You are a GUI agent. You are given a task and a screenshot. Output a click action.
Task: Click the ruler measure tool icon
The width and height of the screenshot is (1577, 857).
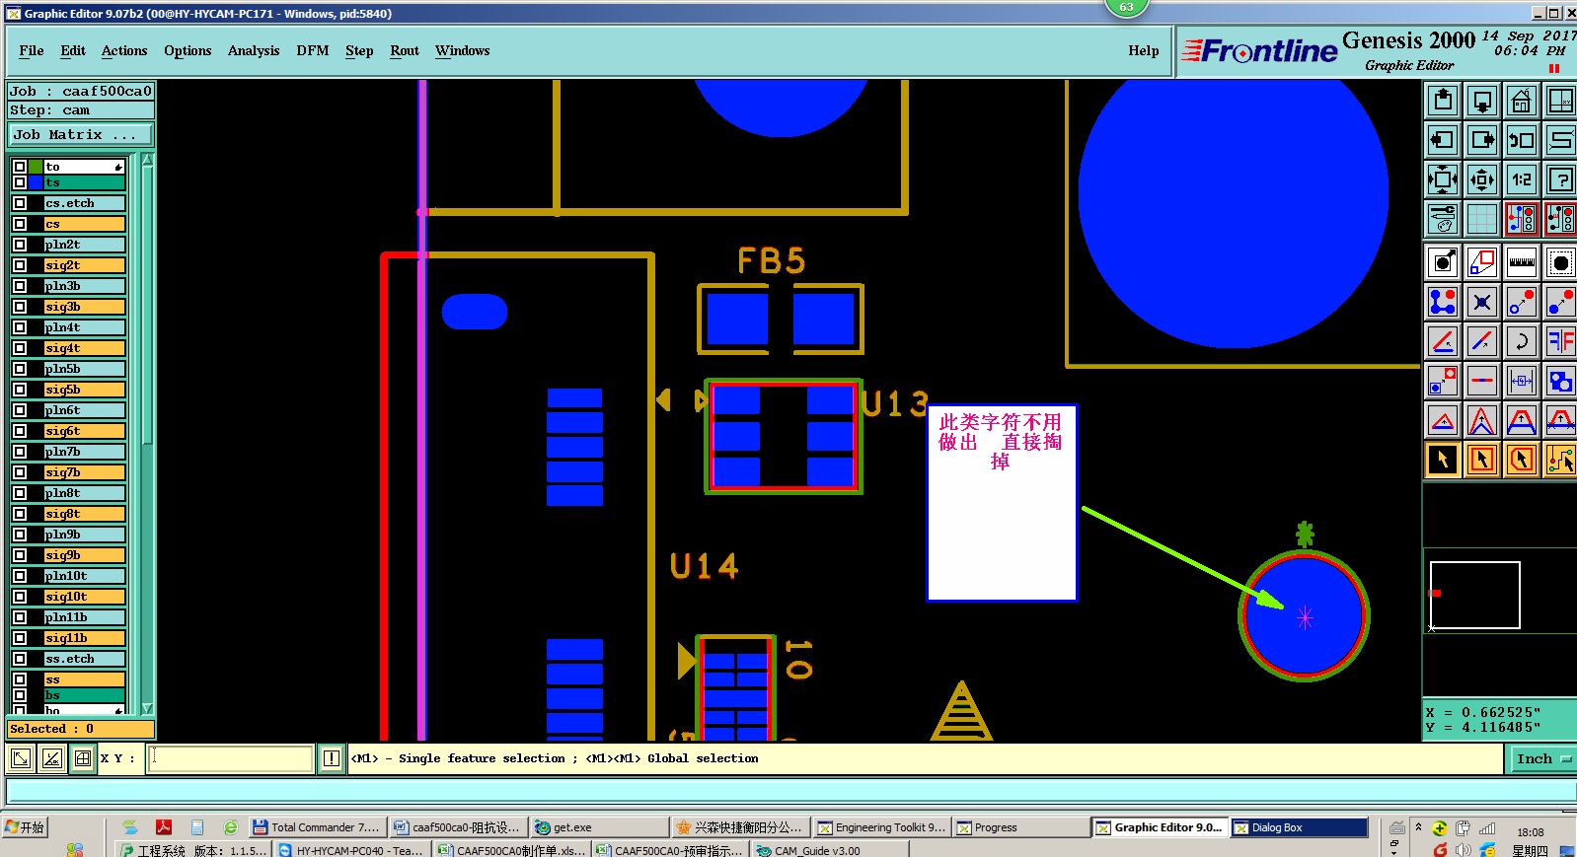(x=1522, y=262)
